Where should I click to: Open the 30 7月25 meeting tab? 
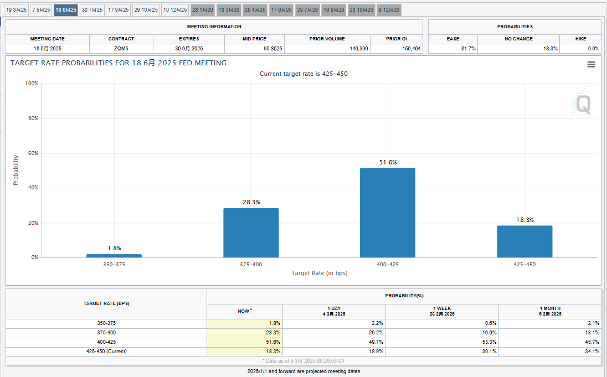[92, 10]
